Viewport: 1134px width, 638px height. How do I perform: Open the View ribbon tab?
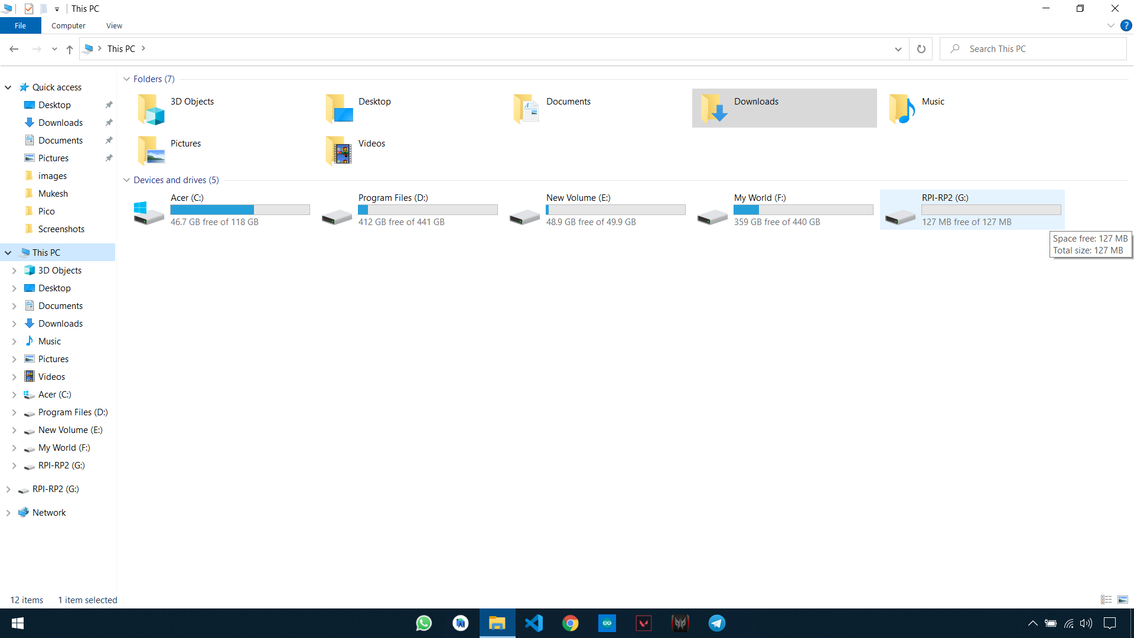pyautogui.click(x=114, y=25)
